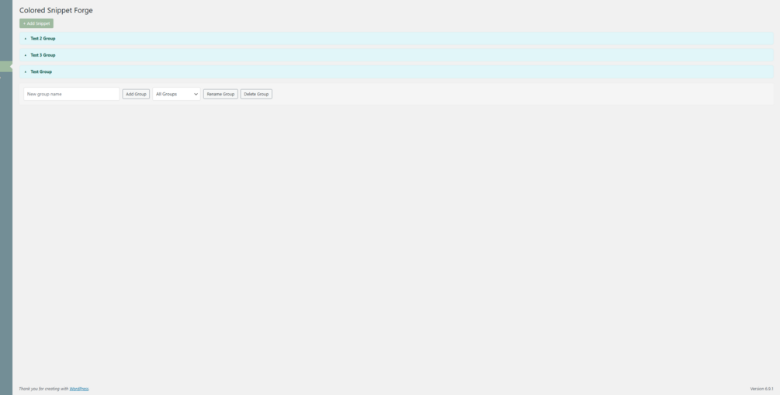The width and height of the screenshot is (780, 395).
Task: Focus the New group name field
Action: tap(71, 94)
